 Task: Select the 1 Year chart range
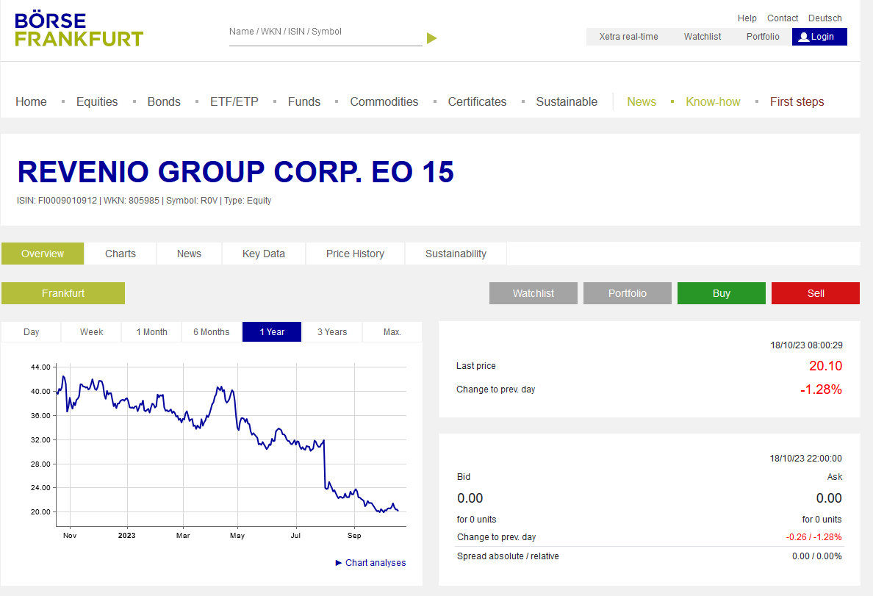[x=272, y=332]
